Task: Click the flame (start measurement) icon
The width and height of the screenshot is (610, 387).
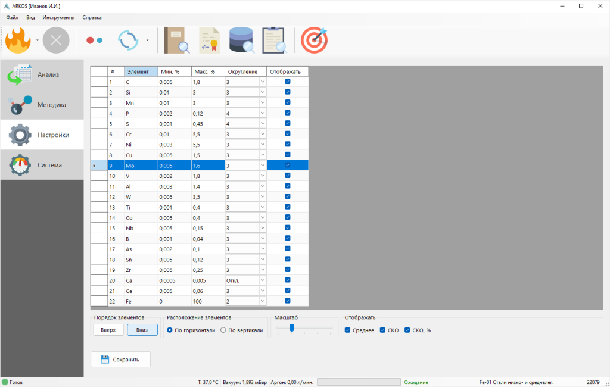Action: [x=18, y=40]
